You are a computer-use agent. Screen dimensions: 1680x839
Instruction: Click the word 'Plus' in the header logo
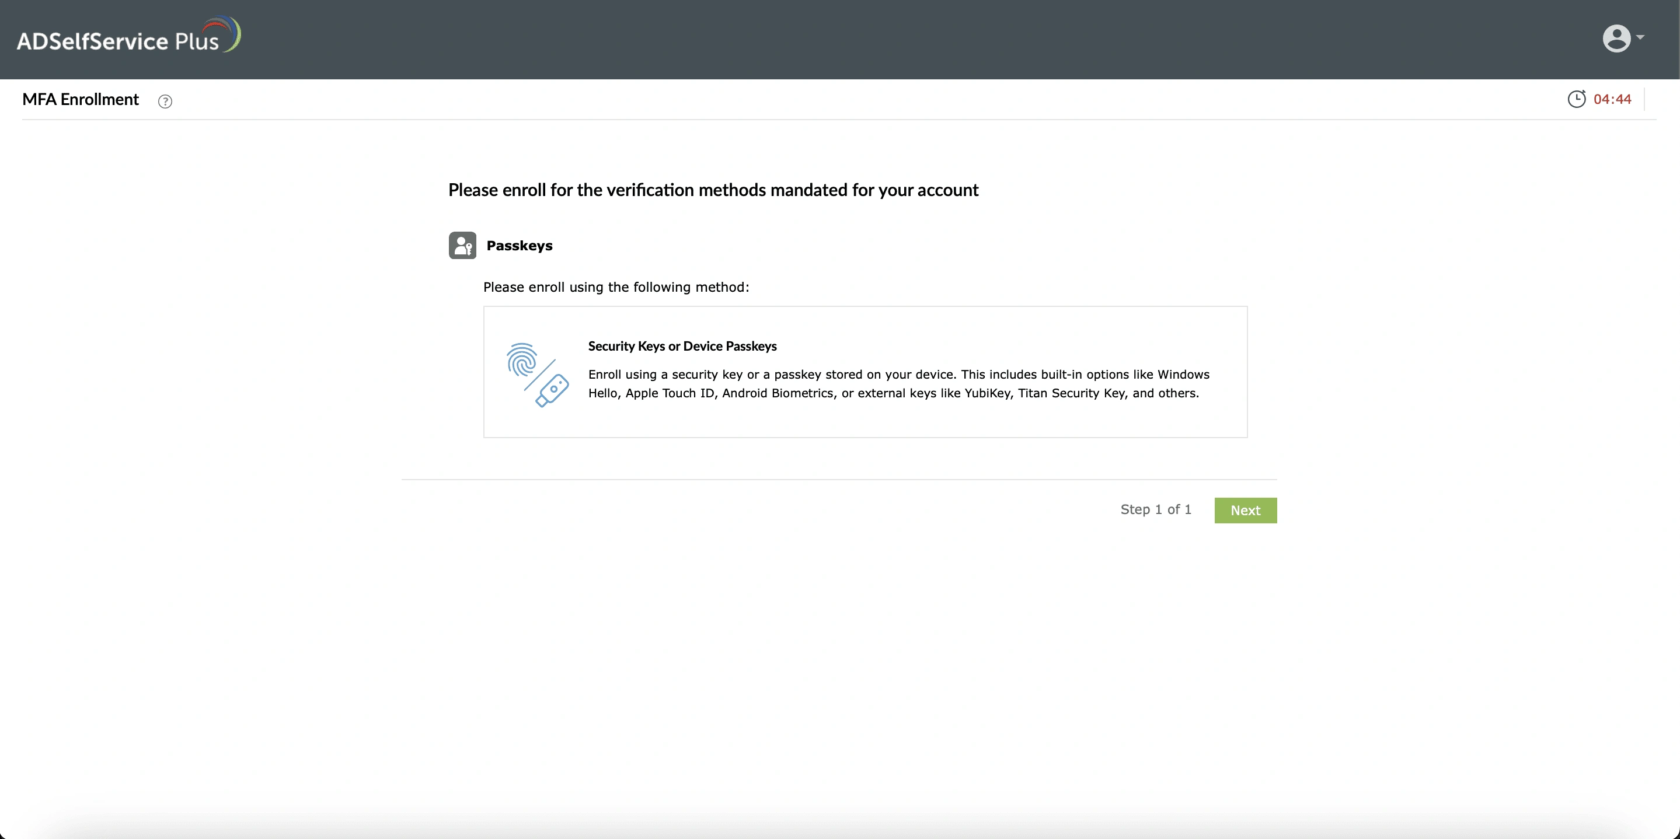196,42
